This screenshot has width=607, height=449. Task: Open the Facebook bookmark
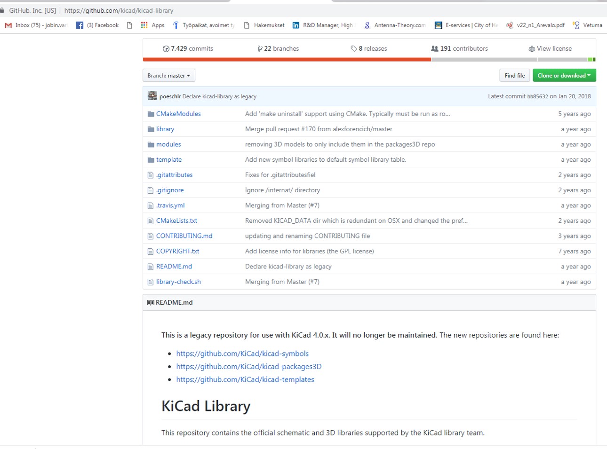[97, 25]
